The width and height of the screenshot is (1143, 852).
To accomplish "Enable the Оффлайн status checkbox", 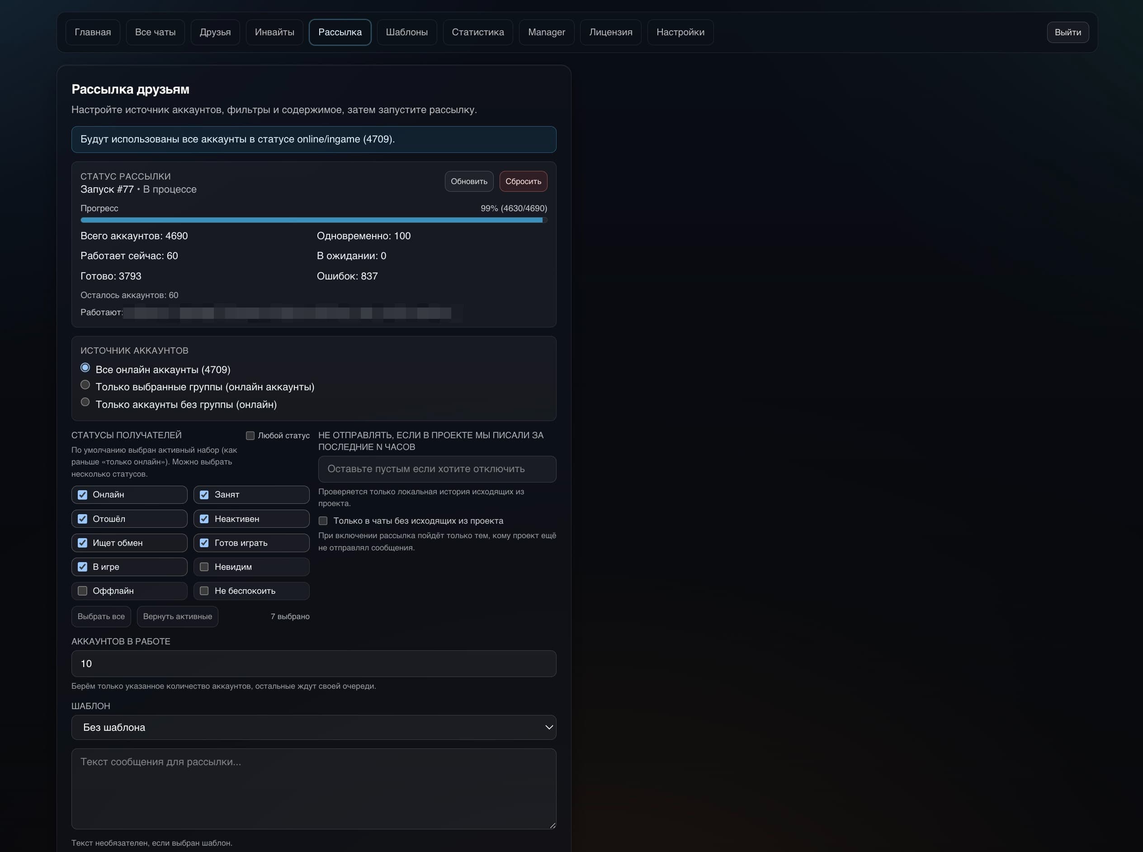I will (x=82, y=591).
